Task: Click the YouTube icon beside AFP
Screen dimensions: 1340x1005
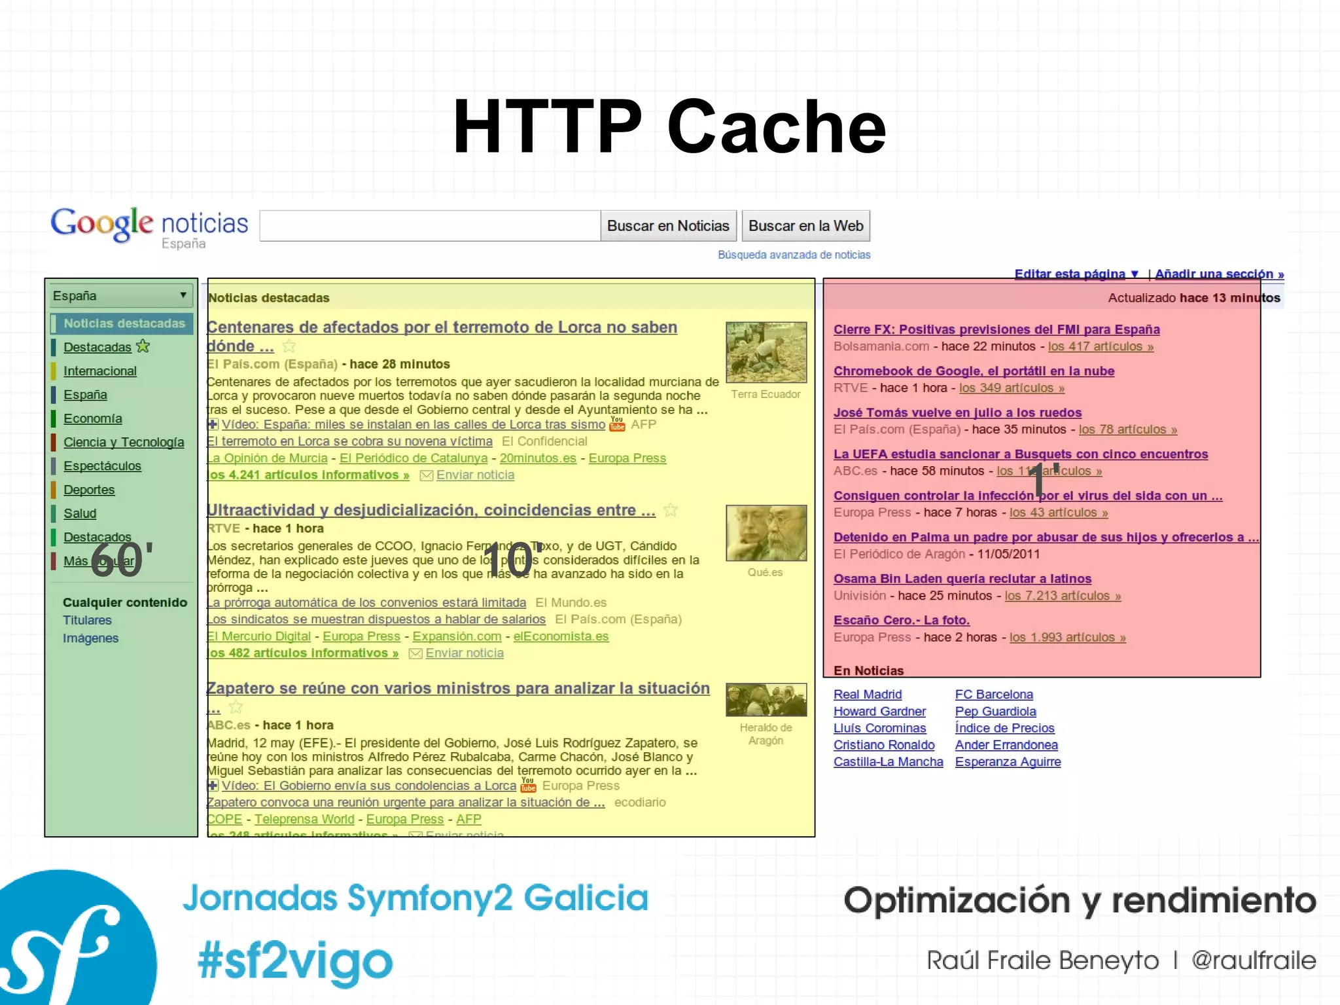Action: point(617,424)
